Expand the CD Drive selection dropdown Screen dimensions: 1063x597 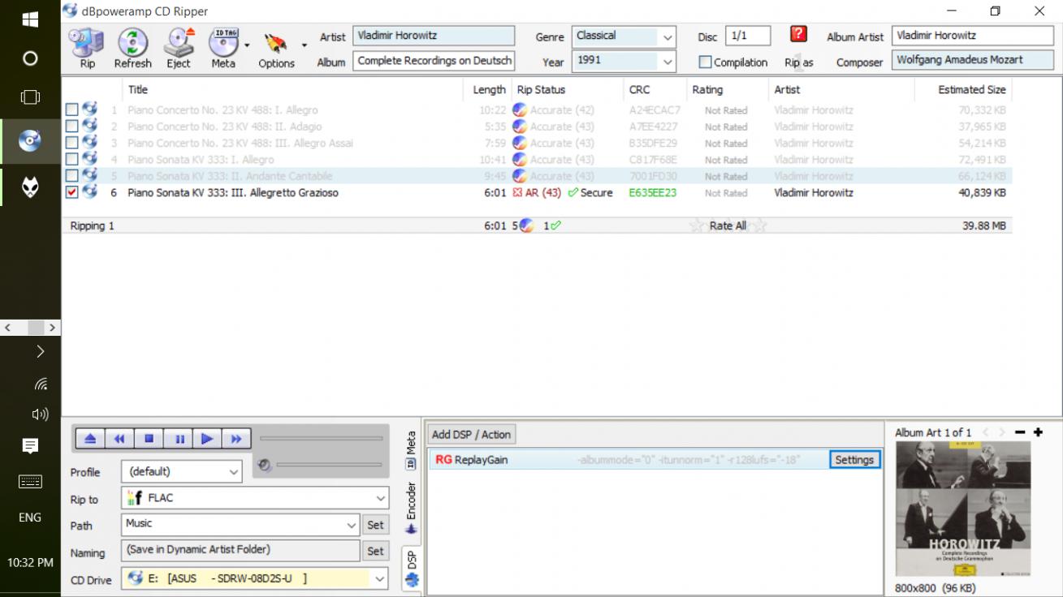[x=379, y=579]
